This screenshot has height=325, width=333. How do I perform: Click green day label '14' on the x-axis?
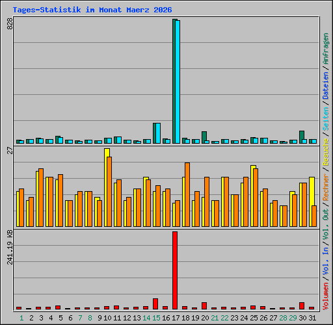(x=146, y=318)
